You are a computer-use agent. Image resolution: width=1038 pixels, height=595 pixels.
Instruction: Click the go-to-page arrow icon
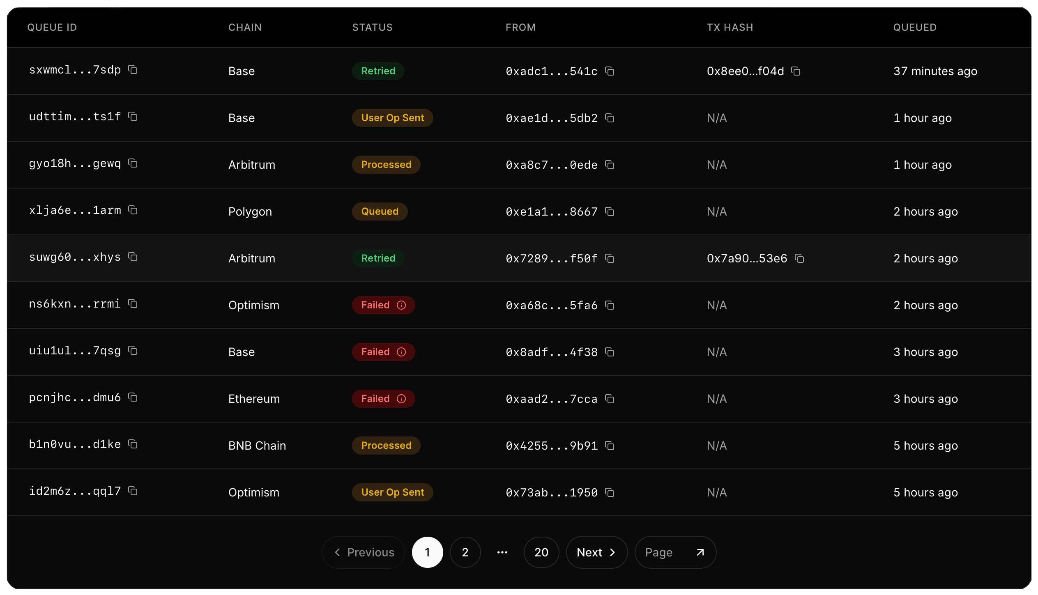pos(700,552)
